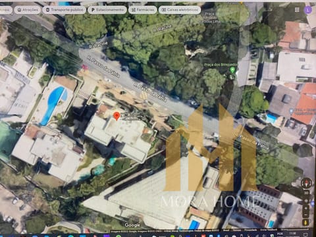Viewport: 316px width, 237px height.
Task: Click the Google logo on map
Action: (x=132, y=225)
